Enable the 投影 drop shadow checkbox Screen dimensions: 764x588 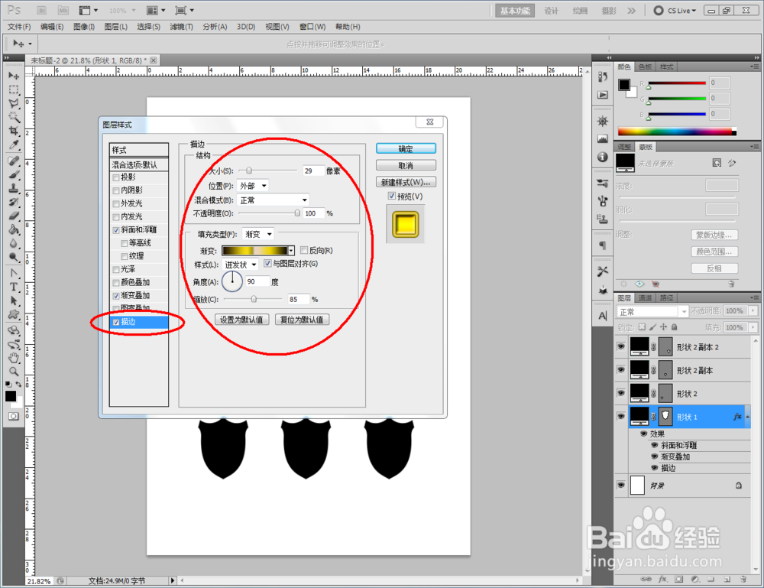[x=116, y=177]
